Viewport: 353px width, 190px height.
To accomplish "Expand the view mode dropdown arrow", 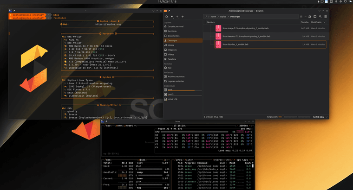I will tap(305, 16).
